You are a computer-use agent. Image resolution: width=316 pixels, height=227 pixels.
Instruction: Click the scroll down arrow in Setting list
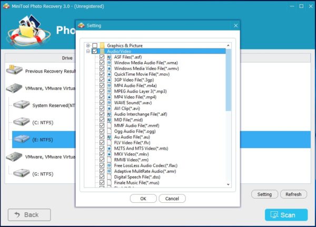pos(228,184)
